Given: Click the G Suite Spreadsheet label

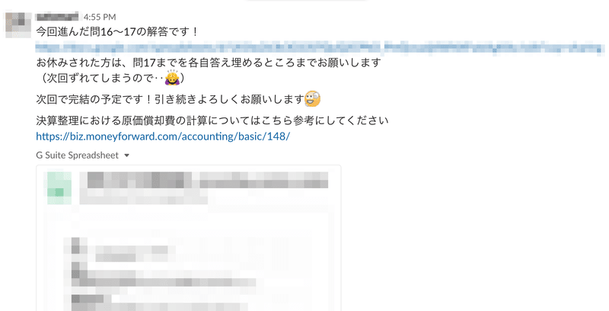Looking at the screenshot, I should [x=78, y=155].
